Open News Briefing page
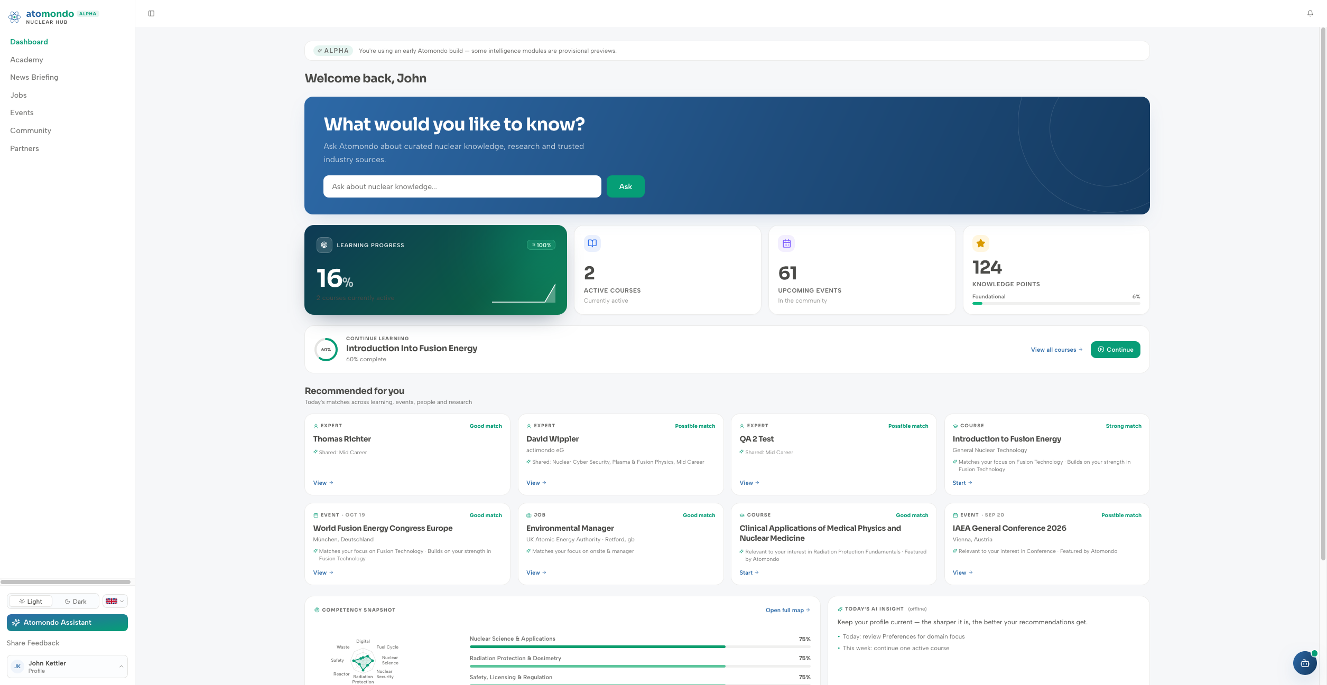The height and width of the screenshot is (685, 1327). pos(34,77)
